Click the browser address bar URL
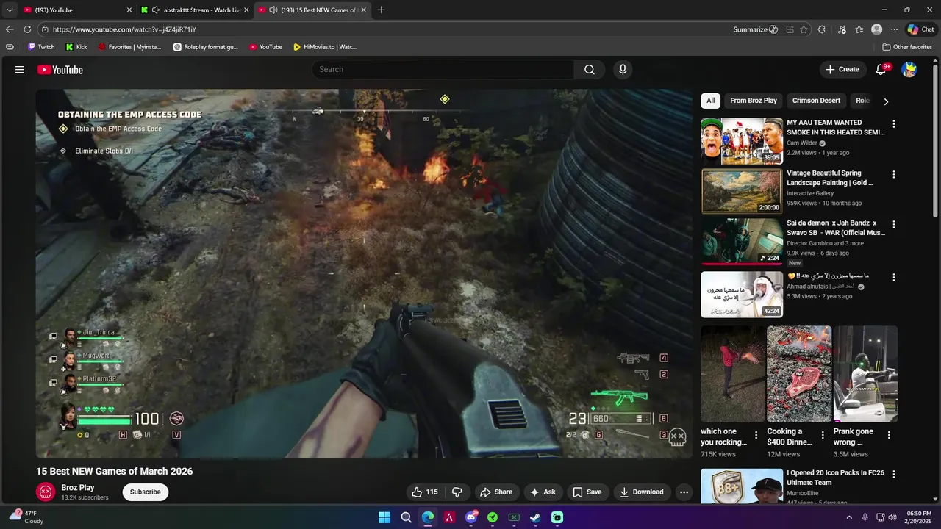The image size is (941, 529). pos(124,29)
